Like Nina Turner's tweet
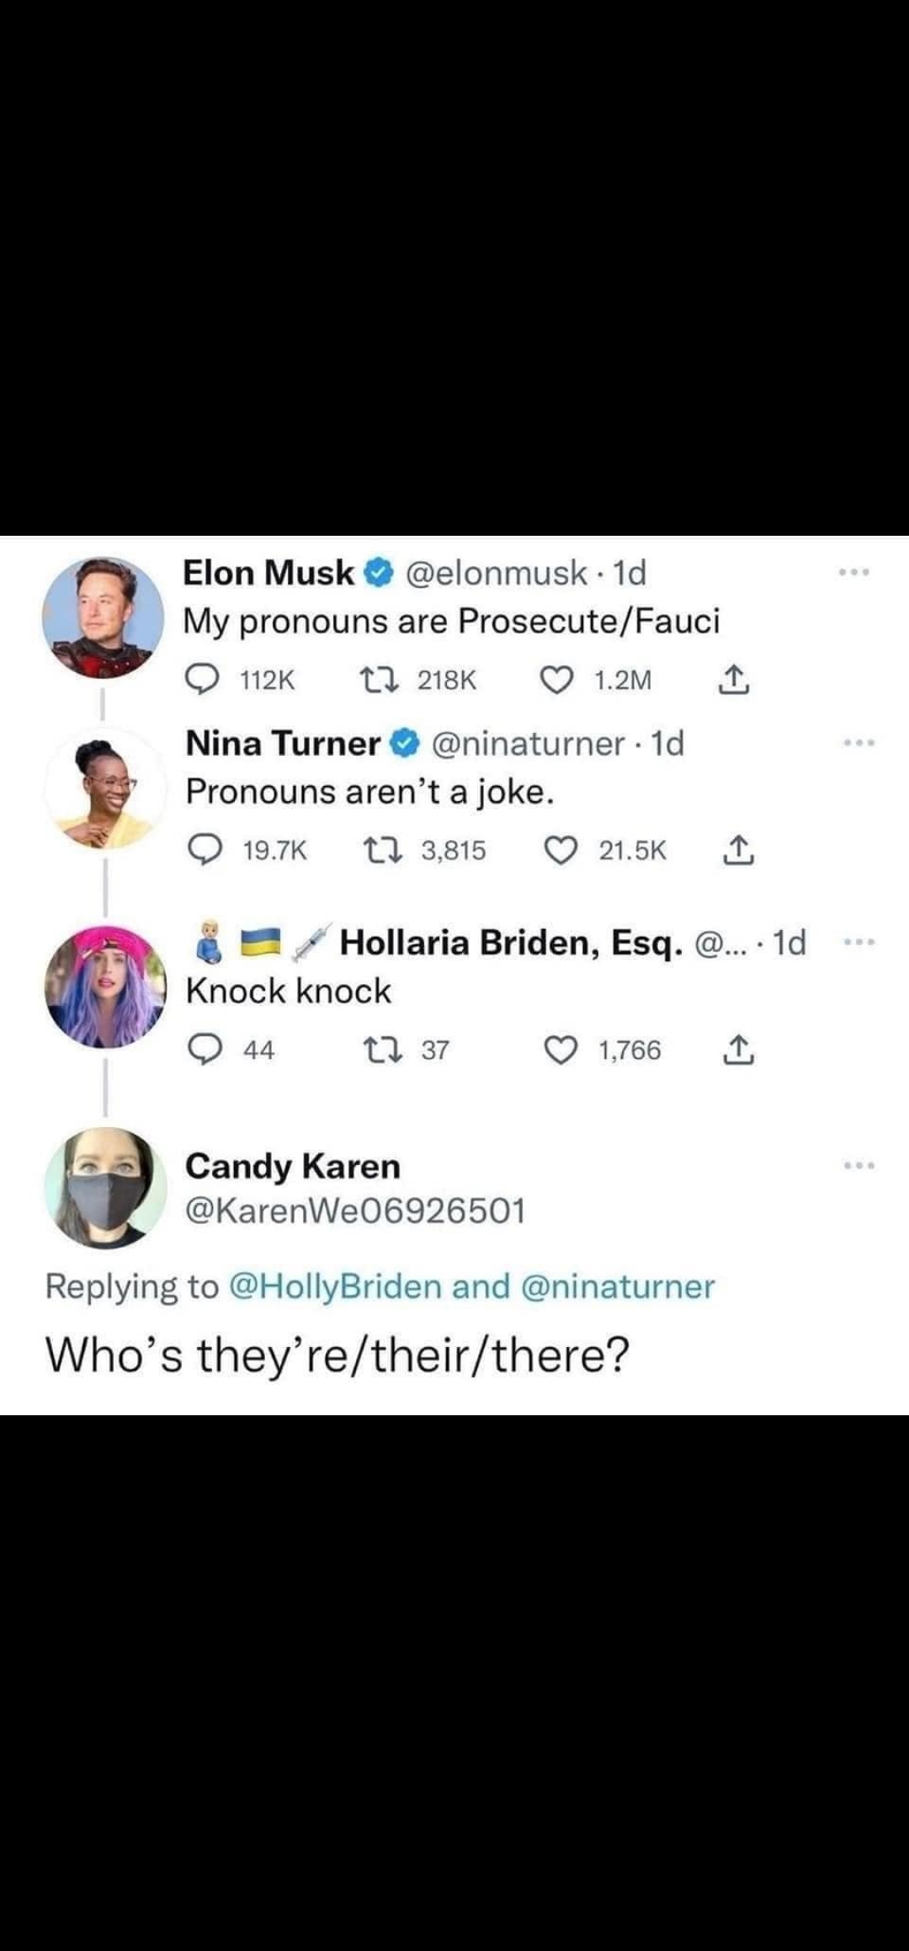The image size is (909, 1951). tap(561, 851)
